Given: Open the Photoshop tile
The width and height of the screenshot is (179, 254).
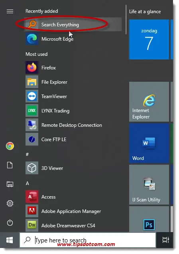Looking at the screenshot, I should pyautogui.click(x=149, y=219).
